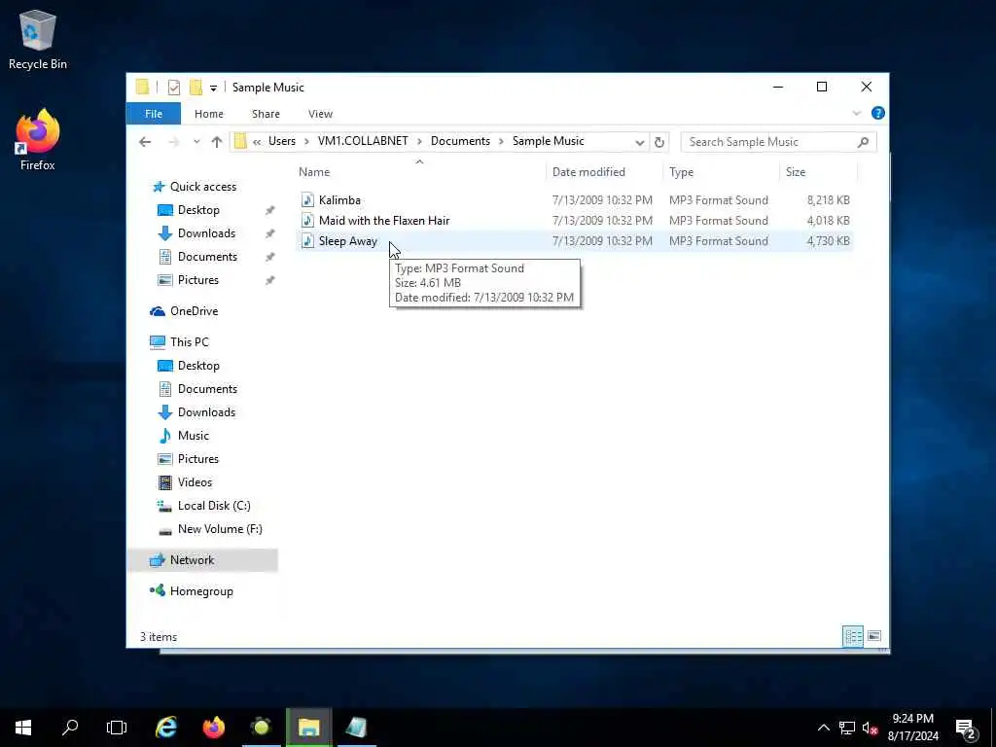Open Pictures under Quick access

point(197,280)
